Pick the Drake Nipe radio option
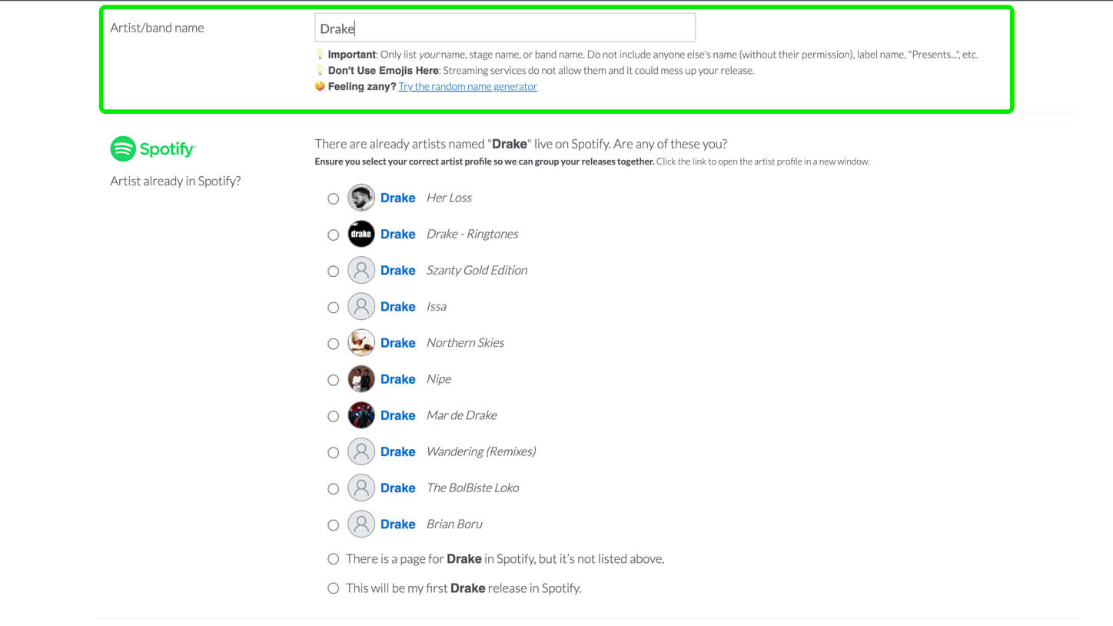The height and width of the screenshot is (626, 1113). click(333, 380)
